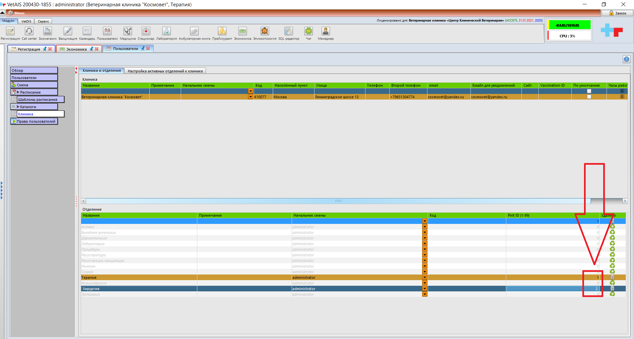Switch to the Модули tab
Screen dimensions: 634x339
point(9,21)
